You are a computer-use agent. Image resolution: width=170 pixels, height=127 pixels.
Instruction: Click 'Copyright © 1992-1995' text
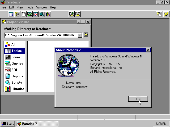tap(105, 64)
